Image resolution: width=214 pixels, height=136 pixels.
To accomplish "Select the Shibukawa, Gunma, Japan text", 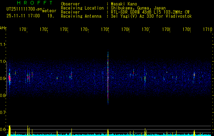I will [x=138, y=8].
